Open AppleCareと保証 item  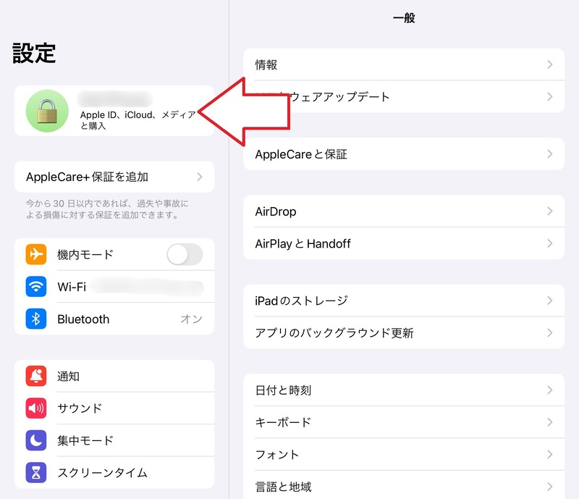tap(404, 154)
